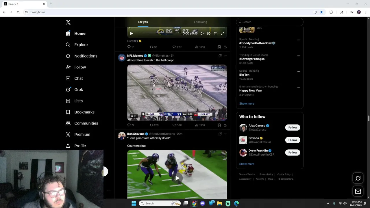Repost NFL Memes post with 259 reposts
The width and height of the screenshot is (370, 208).
click(154, 125)
